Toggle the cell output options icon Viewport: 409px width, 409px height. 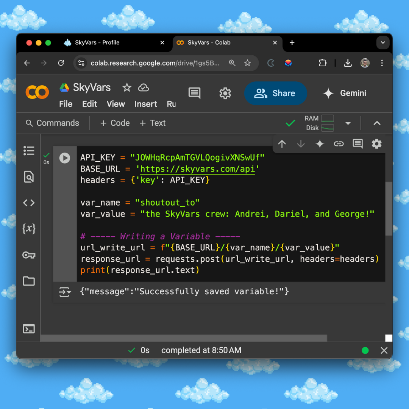(x=65, y=292)
